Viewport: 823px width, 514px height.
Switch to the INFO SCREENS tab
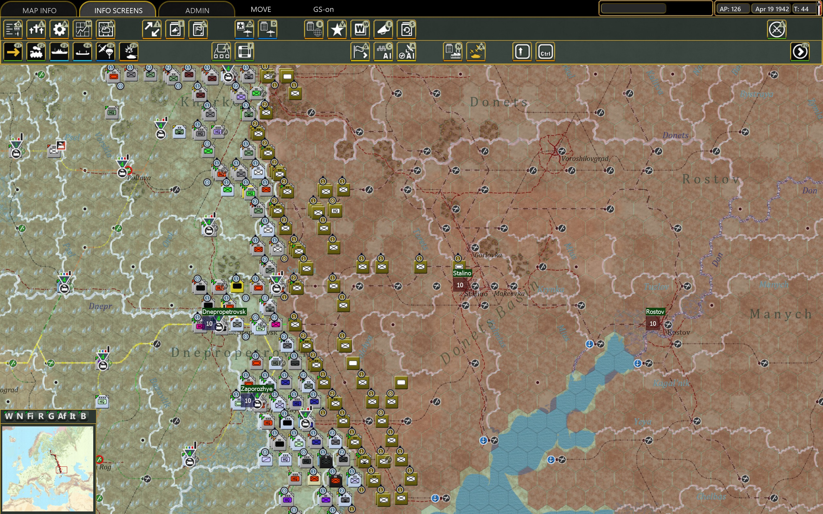[118, 10]
